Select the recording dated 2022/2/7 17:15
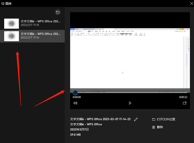This screenshot has width=194, height=143. click(32, 24)
